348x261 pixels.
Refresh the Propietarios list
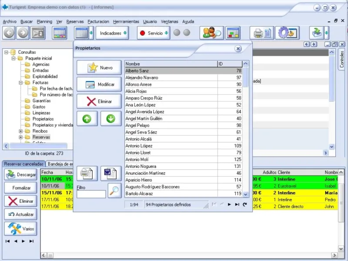point(245,204)
